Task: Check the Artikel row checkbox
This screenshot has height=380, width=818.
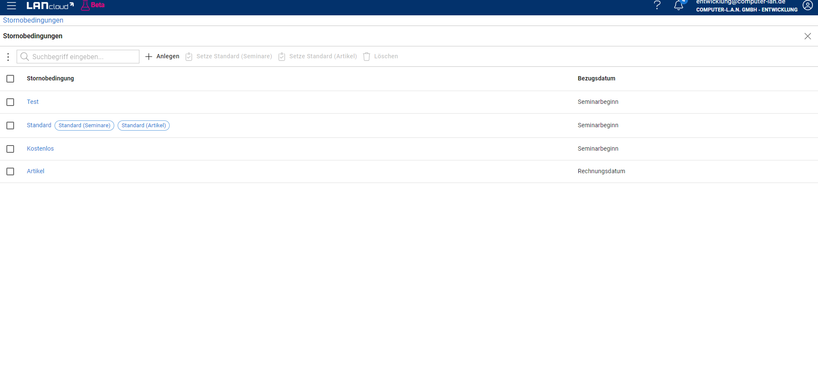Action: (x=10, y=171)
